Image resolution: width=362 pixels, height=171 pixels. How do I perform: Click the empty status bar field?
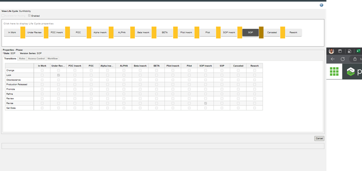coord(163,146)
